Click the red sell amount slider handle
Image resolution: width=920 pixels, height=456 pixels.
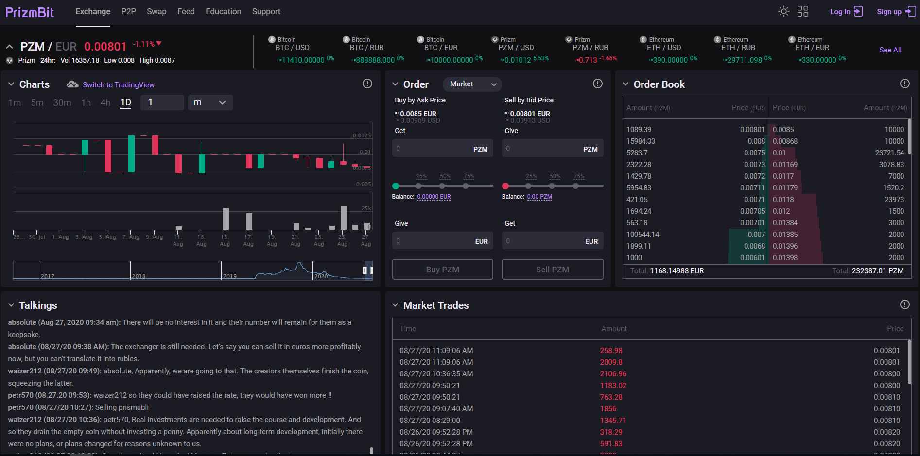tap(505, 186)
